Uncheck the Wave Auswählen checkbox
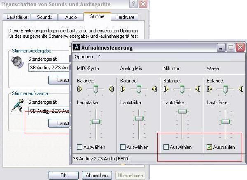Screen dimensions: 247x180 click(210, 147)
